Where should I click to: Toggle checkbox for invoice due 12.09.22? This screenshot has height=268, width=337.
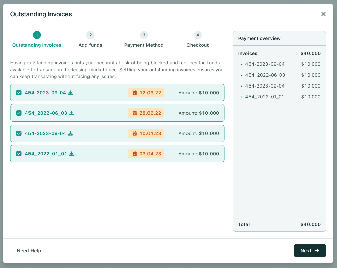tap(19, 93)
